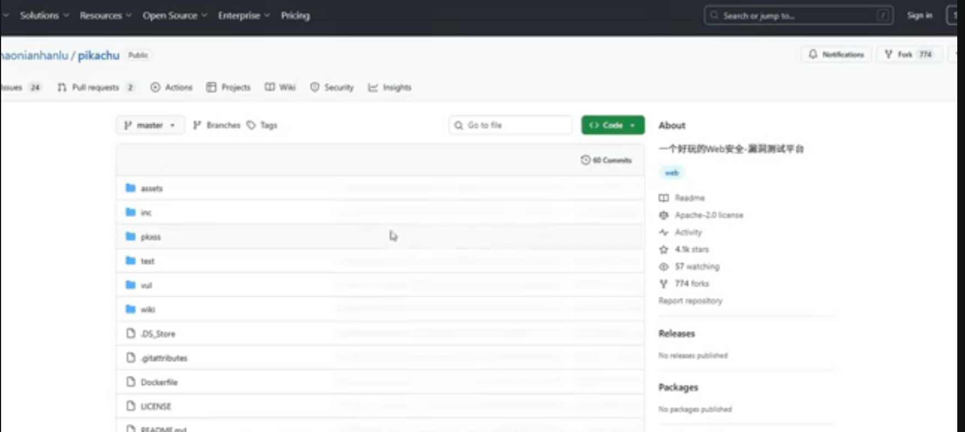Open the vul folder

[x=146, y=285]
